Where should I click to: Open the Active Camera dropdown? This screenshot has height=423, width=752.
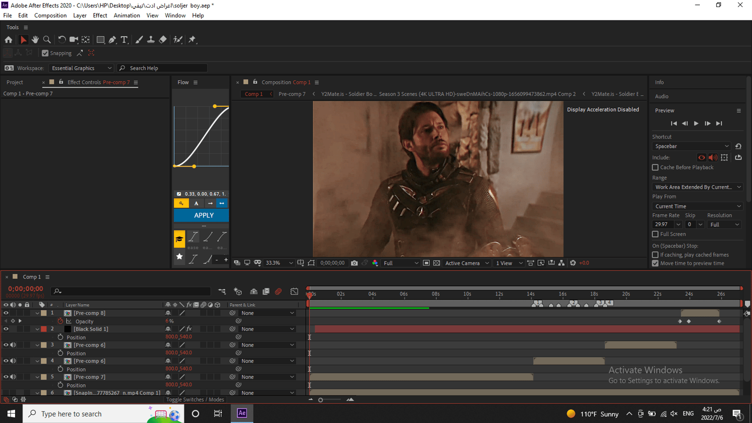pos(467,263)
